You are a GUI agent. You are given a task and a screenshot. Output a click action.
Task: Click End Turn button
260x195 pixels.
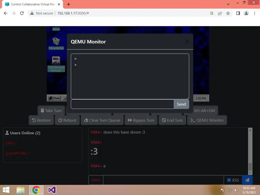[x=172, y=120]
